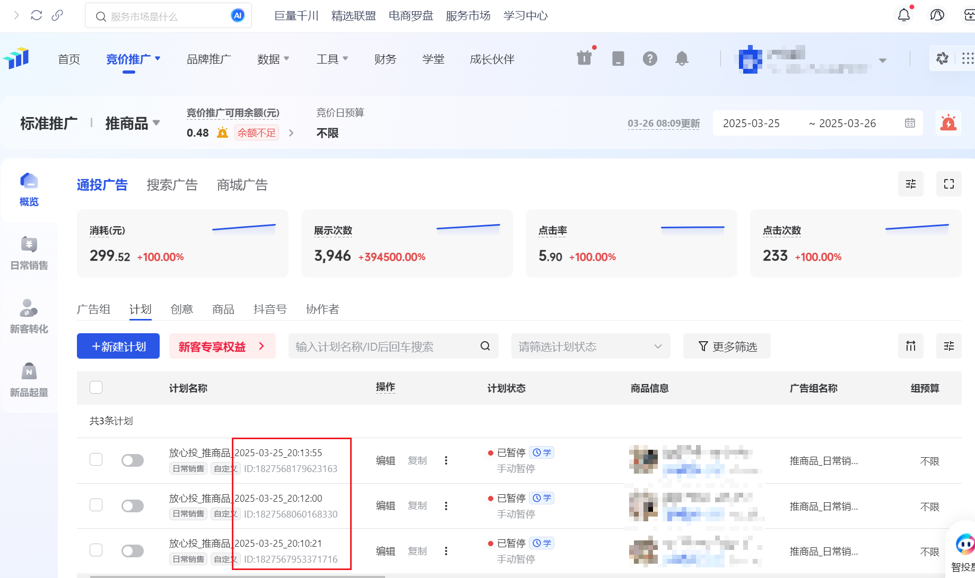Select the 创意 tab

click(x=181, y=309)
